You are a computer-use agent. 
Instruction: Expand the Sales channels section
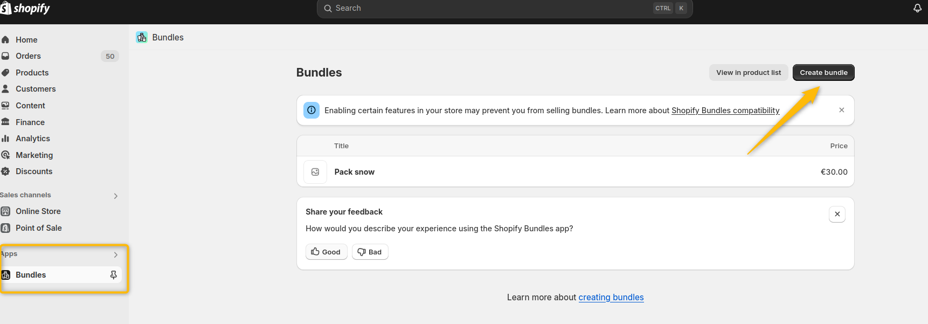point(115,196)
